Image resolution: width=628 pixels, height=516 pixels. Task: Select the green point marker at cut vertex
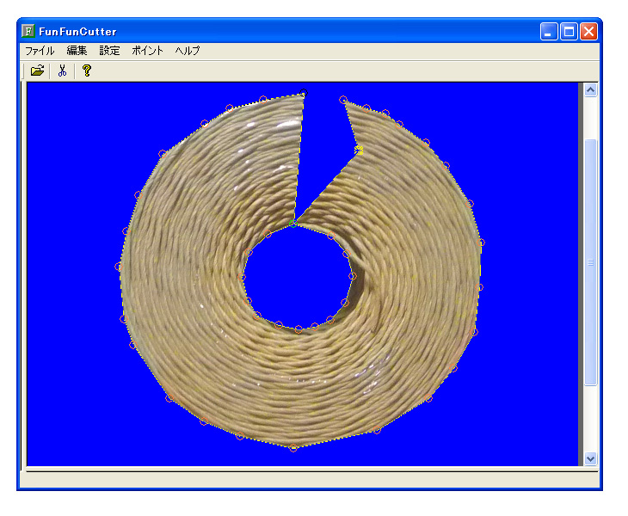293,224
